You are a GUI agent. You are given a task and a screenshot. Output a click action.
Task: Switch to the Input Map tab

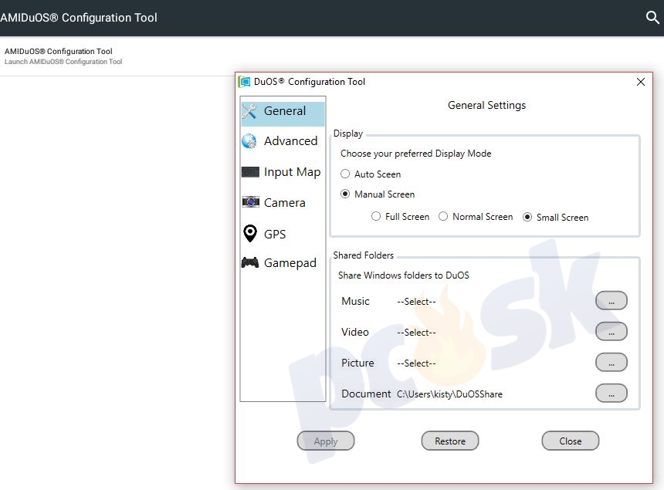[283, 172]
